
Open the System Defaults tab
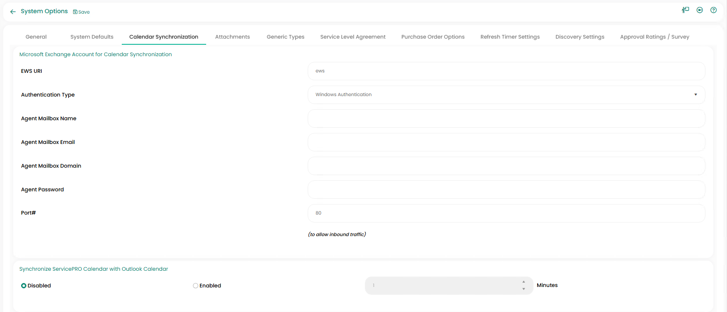click(x=92, y=37)
